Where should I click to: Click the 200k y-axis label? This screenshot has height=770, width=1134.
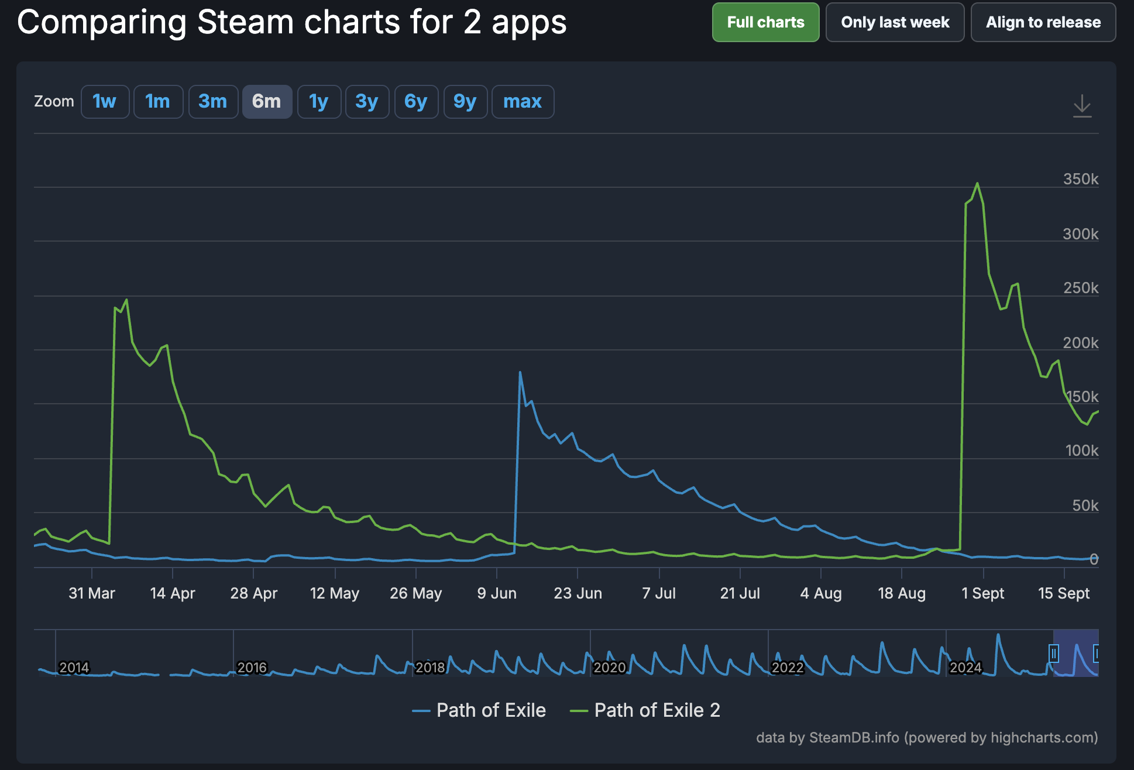tap(1081, 343)
